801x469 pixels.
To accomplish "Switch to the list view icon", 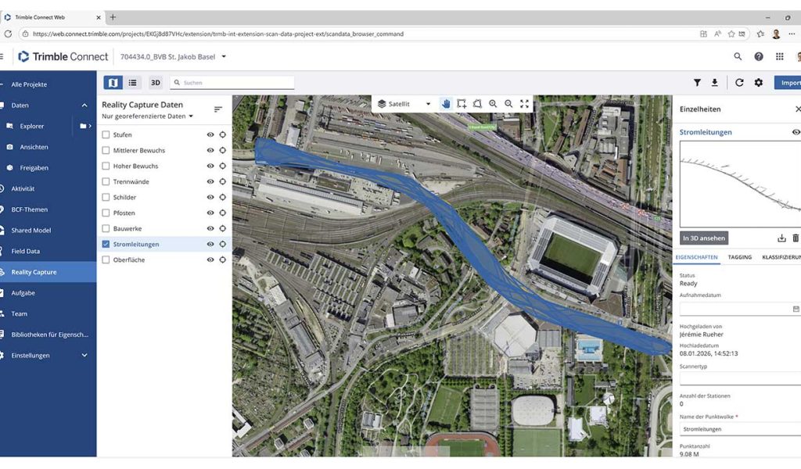I will [131, 82].
